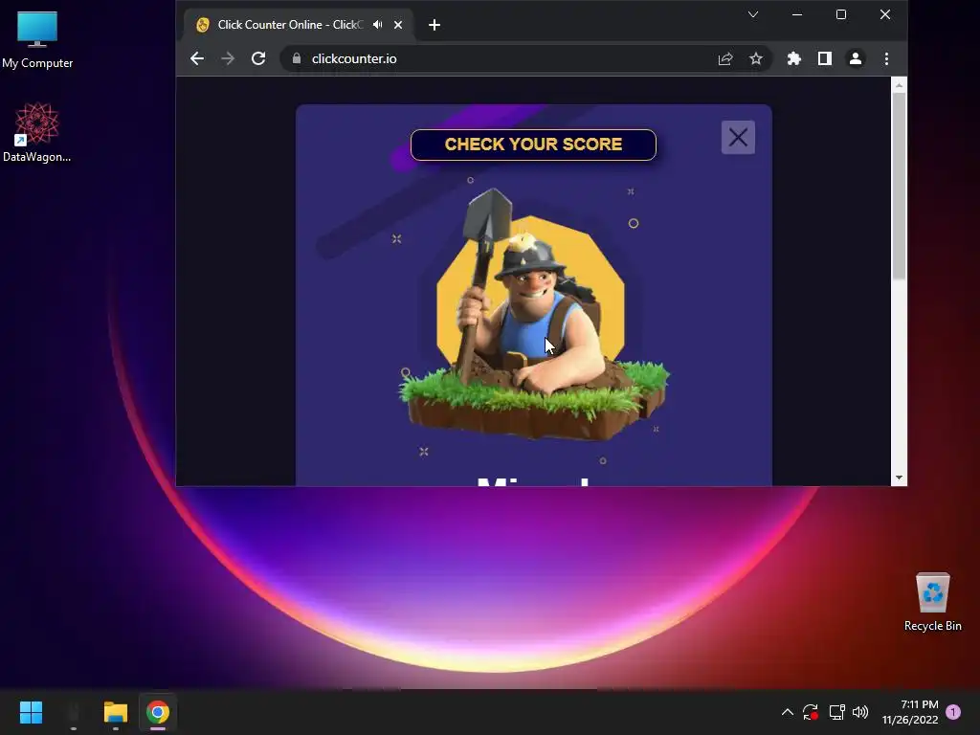980x735 pixels.
Task: Maximize the Chrome window
Action: [841, 14]
